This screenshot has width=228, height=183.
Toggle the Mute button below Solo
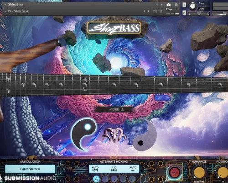pyautogui.click(x=184, y=13)
